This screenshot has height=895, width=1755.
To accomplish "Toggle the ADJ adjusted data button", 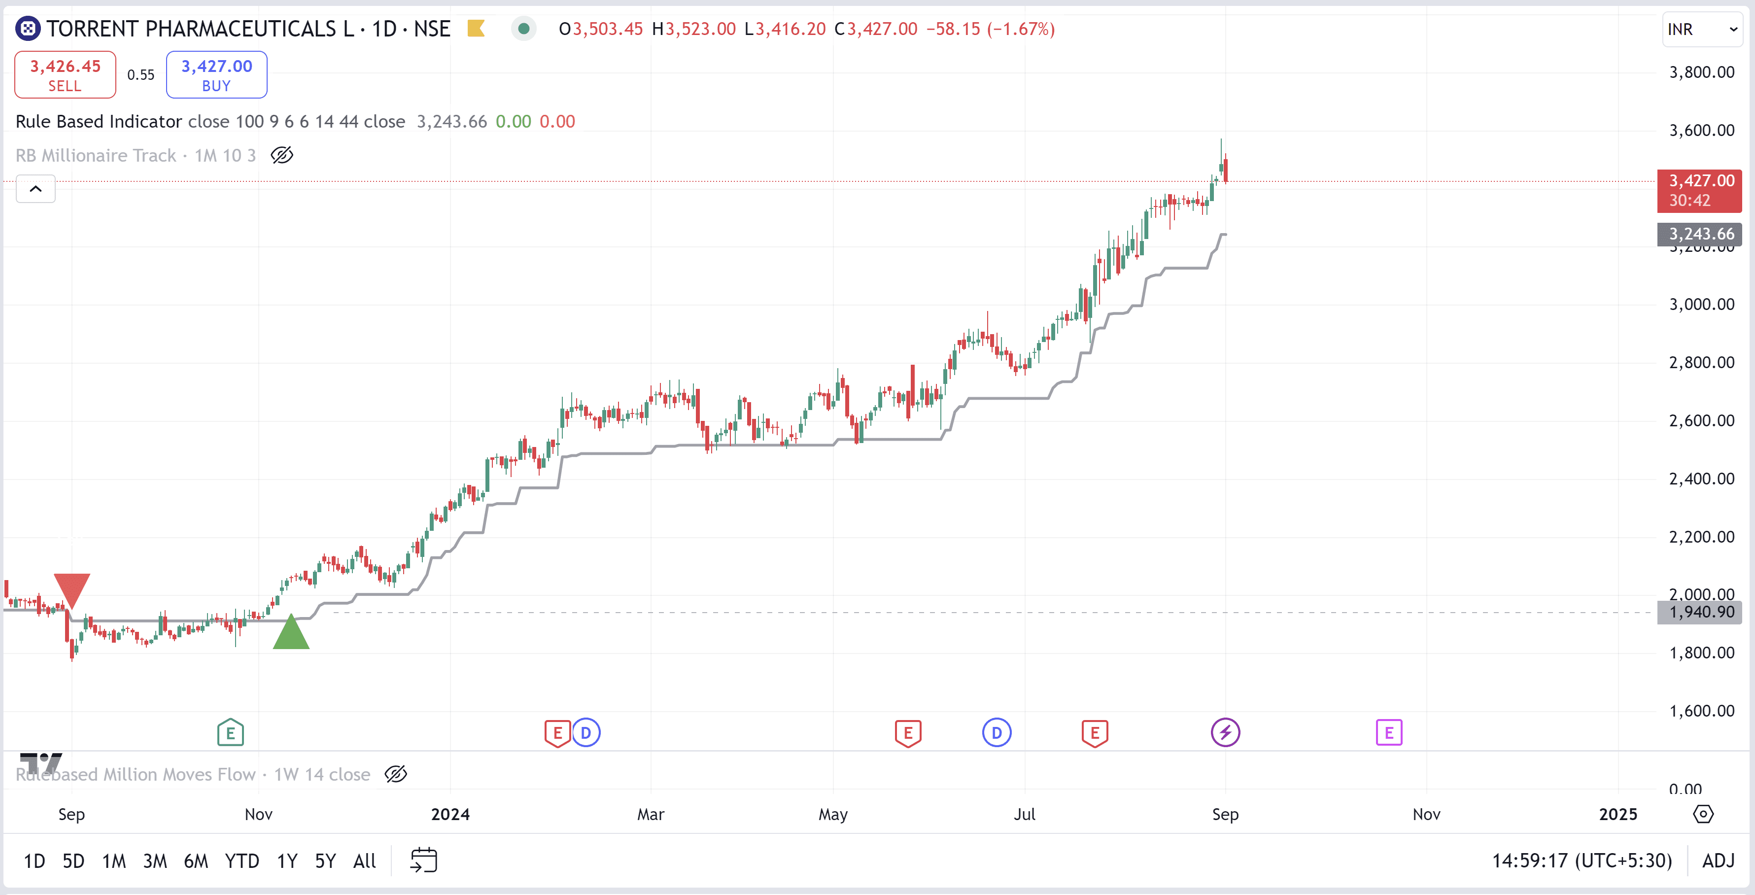I will (x=1718, y=861).
